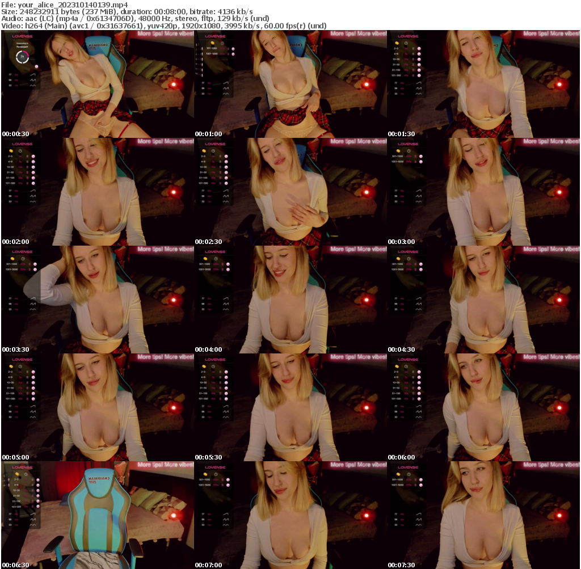This screenshot has width=581, height=569.
Task: Select the coin icon in the tip menu
Action: coord(397,43)
